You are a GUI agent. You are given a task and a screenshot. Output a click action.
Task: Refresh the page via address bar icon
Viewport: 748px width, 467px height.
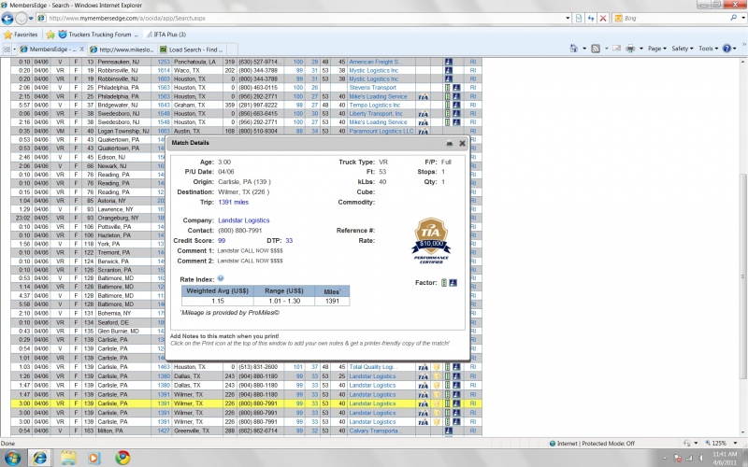[591, 18]
